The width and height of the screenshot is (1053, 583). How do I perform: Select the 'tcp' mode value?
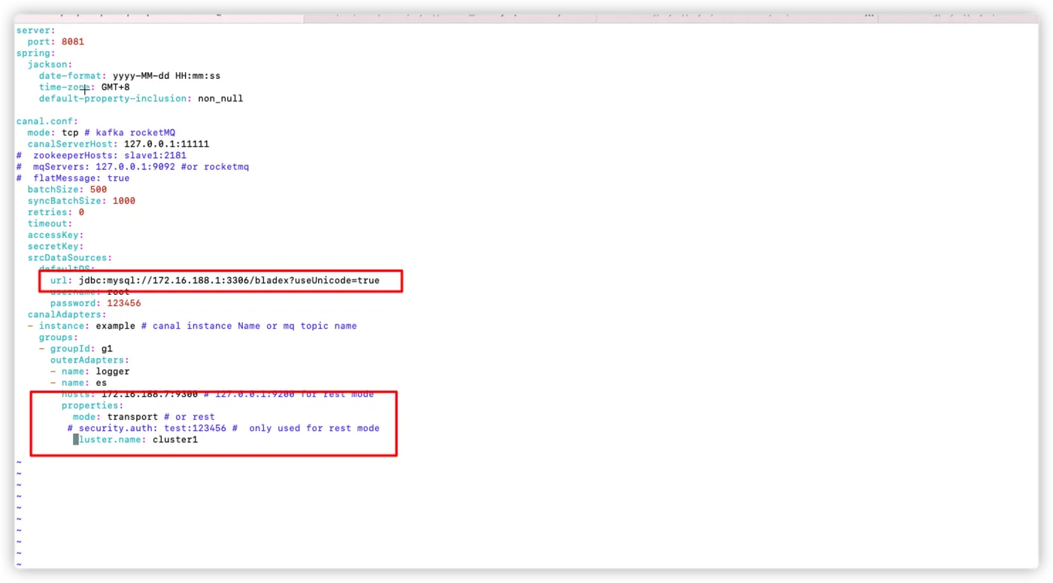coord(70,132)
